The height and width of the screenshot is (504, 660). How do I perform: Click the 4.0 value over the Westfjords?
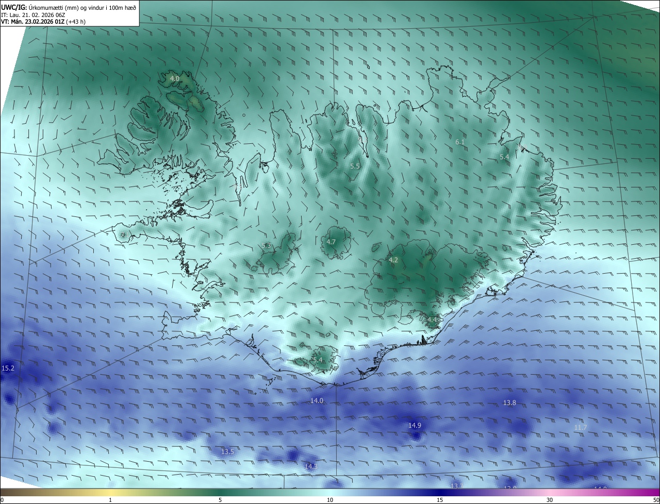pos(175,78)
